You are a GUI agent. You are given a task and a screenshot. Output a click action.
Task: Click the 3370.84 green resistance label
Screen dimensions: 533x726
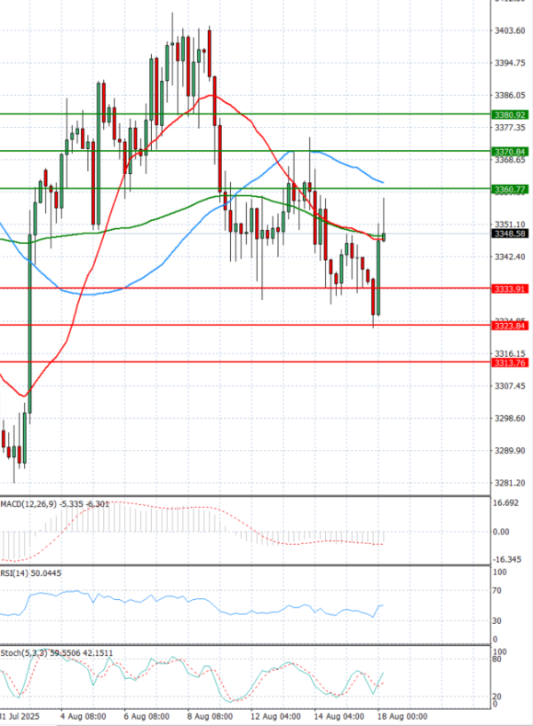(x=510, y=152)
